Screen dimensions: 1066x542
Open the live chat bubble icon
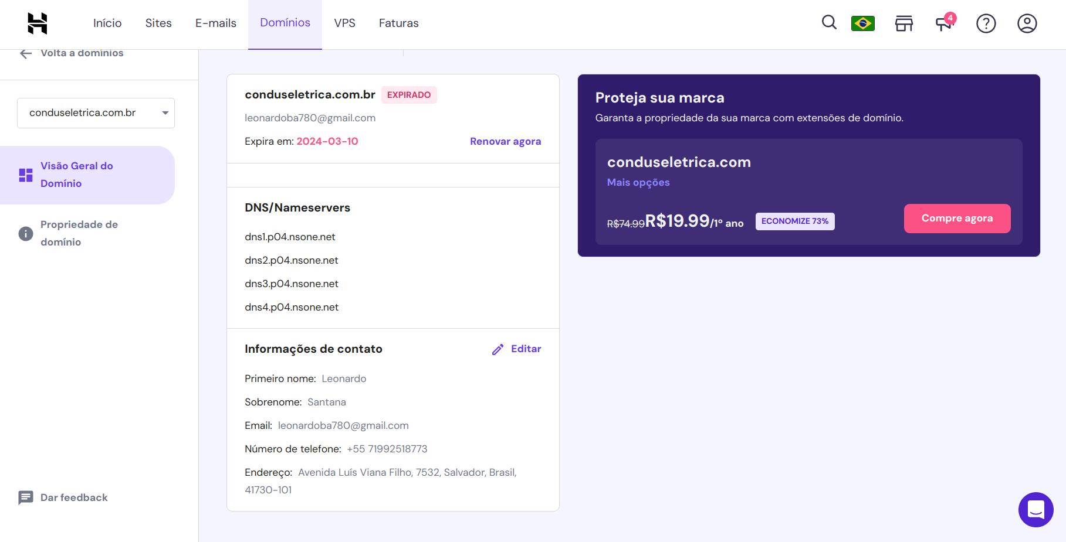[x=1035, y=509]
